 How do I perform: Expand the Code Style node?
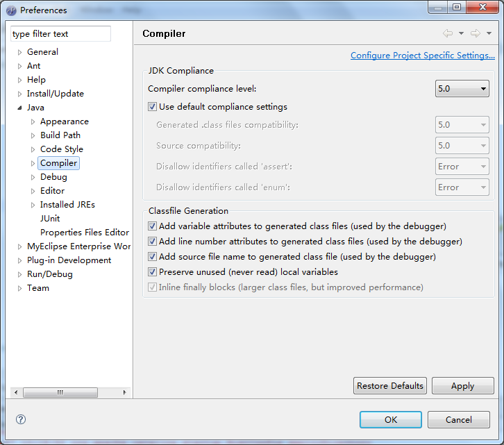(x=33, y=149)
